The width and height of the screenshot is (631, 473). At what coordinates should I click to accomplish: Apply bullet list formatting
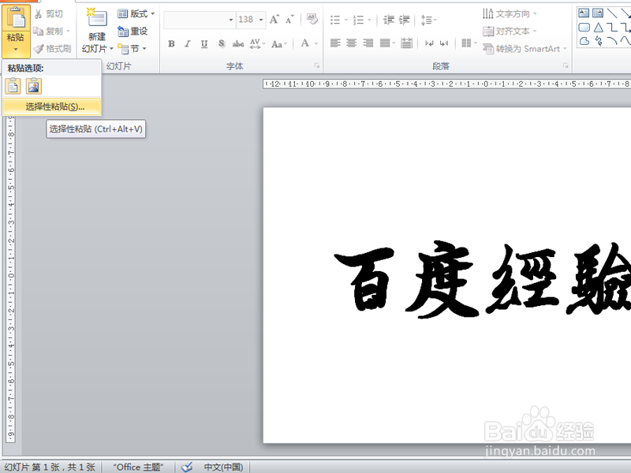click(335, 20)
